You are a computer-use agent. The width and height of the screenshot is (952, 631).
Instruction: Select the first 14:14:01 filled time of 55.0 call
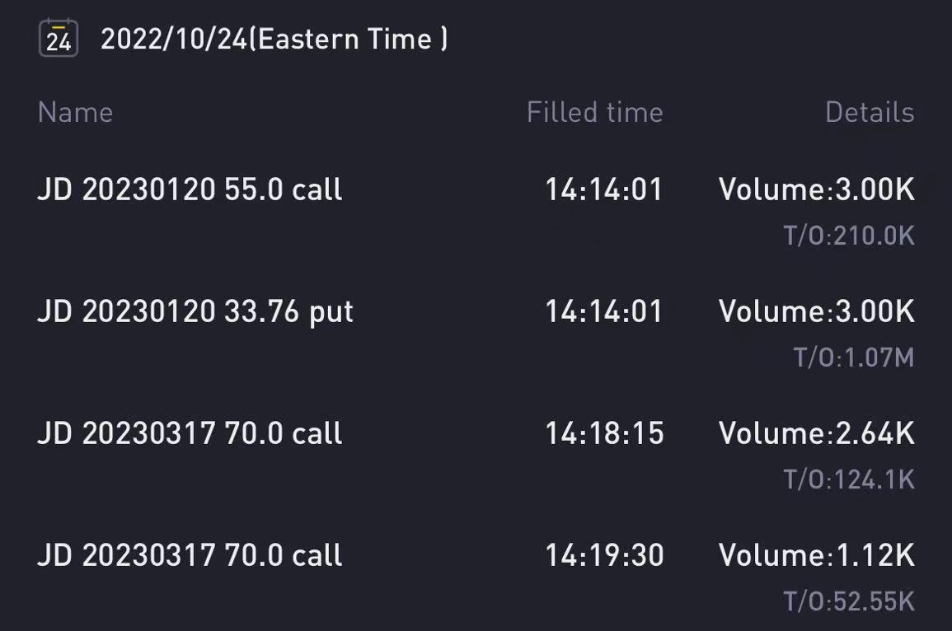click(604, 189)
